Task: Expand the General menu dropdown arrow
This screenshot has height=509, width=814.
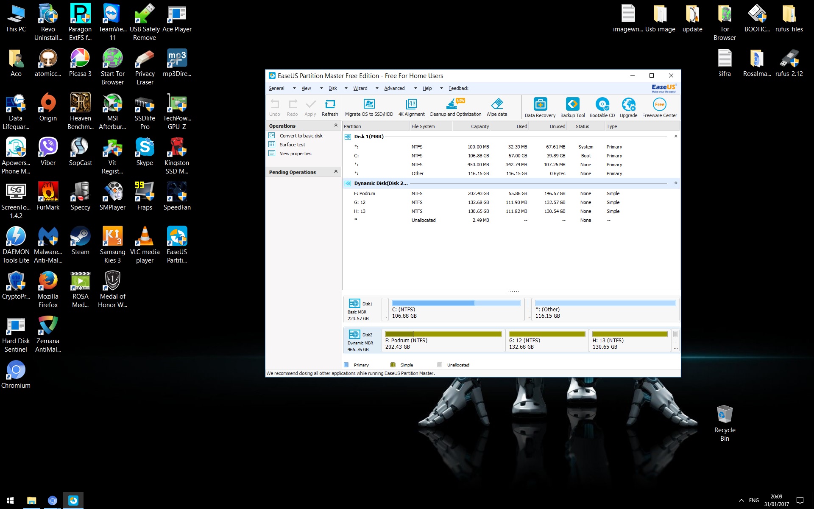Action: pyautogui.click(x=294, y=88)
